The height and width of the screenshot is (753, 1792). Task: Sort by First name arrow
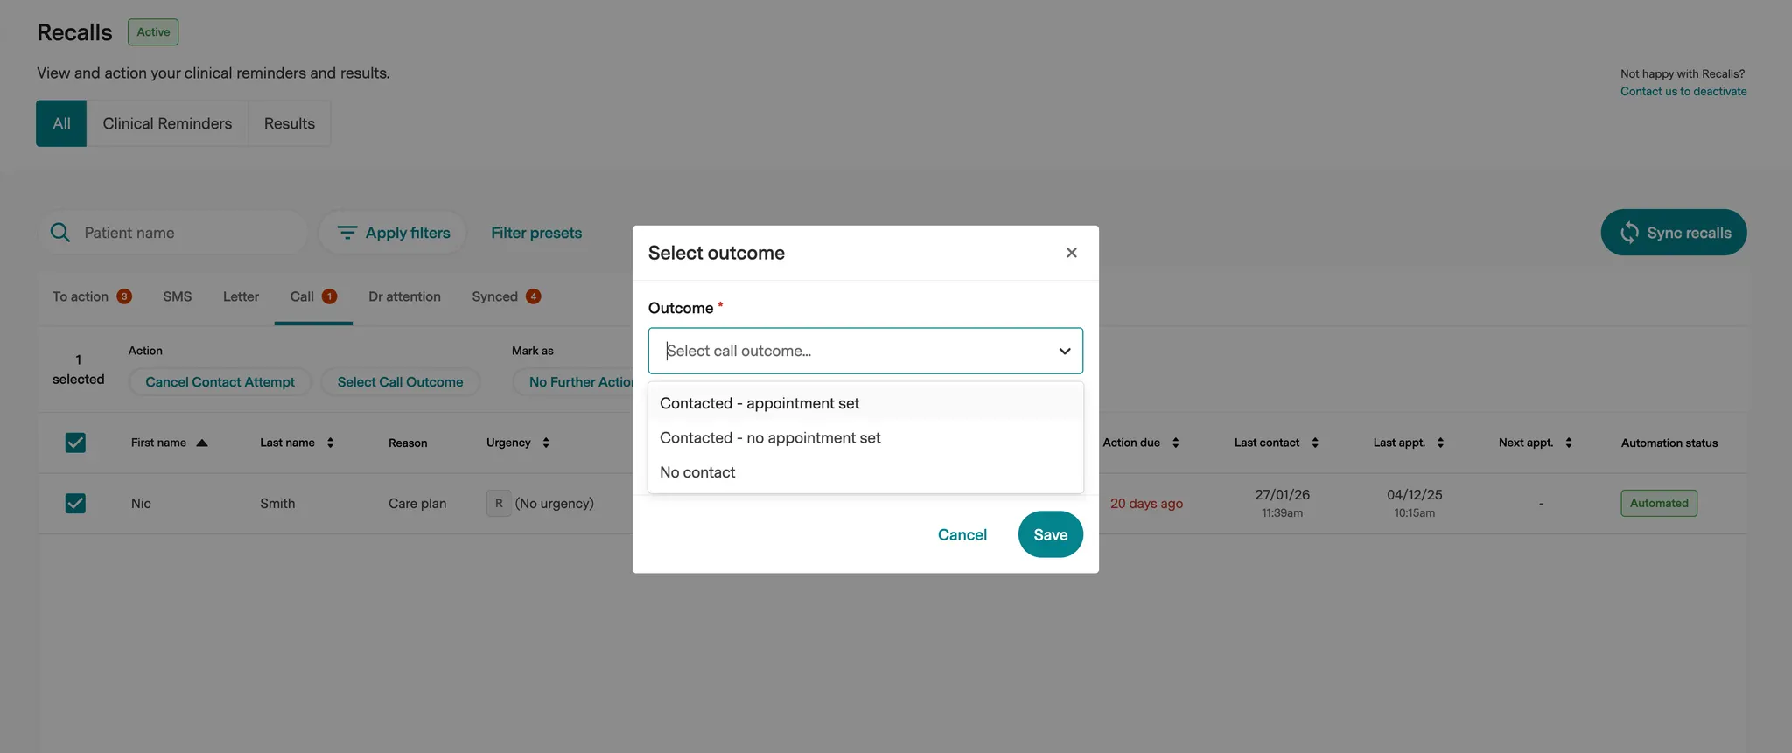pos(202,443)
